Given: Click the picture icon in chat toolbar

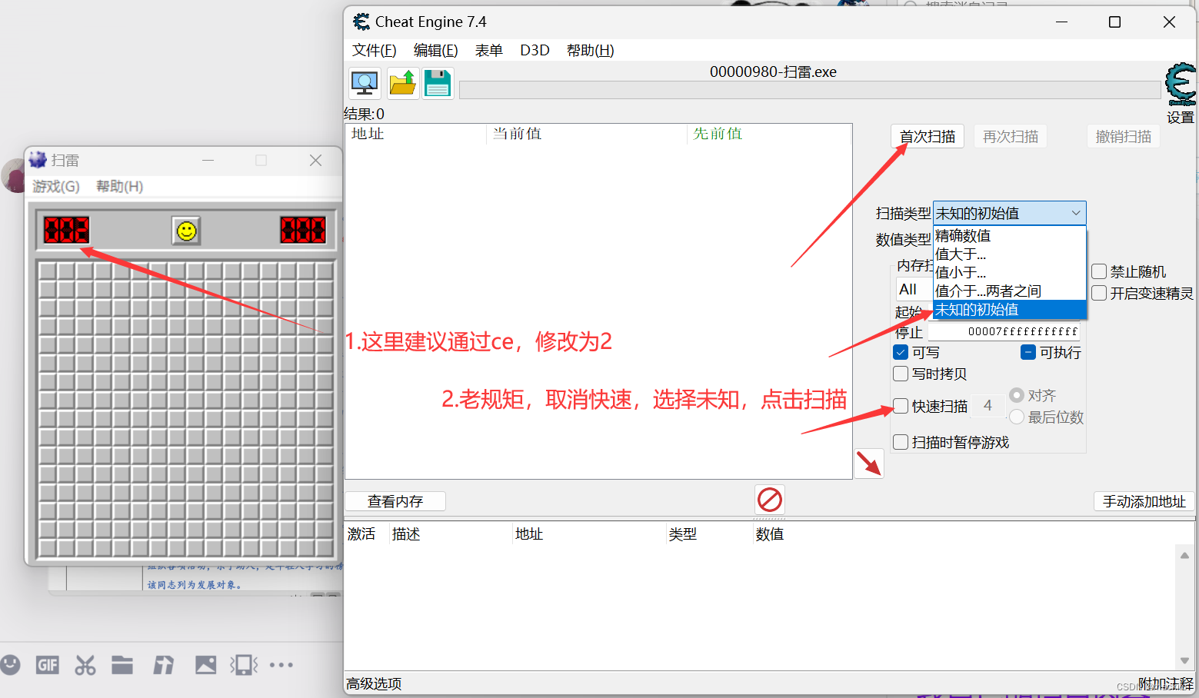Looking at the screenshot, I should (205, 665).
